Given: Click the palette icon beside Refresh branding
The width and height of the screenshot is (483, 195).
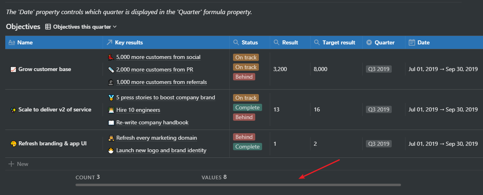Looking at the screenshot, I should tap(13, 144).
